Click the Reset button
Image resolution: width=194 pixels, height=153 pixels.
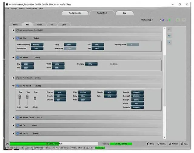click(162, 144)
